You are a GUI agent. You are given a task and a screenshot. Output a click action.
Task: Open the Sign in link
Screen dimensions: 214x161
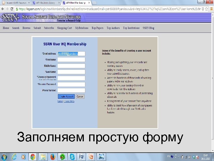click(60, 101)
